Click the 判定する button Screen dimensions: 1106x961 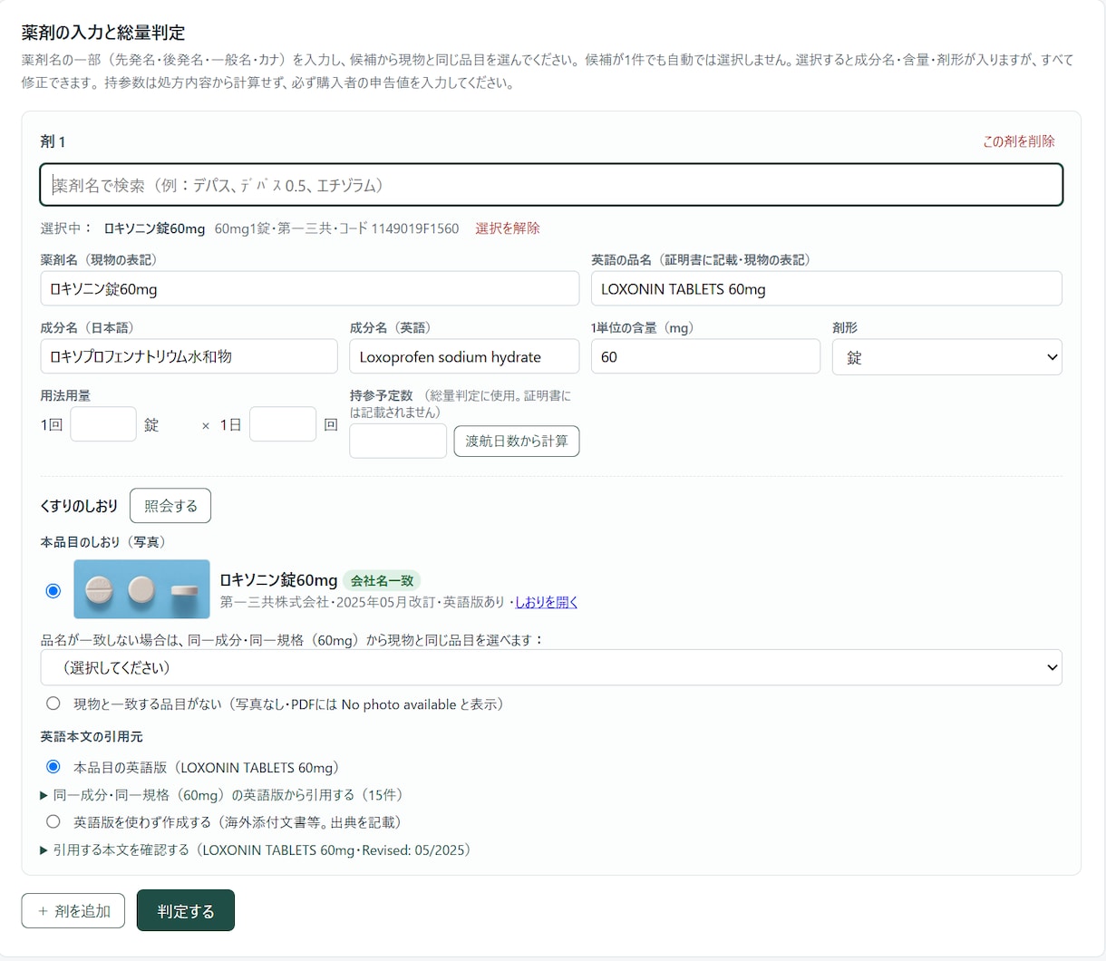tap(186, 910)
